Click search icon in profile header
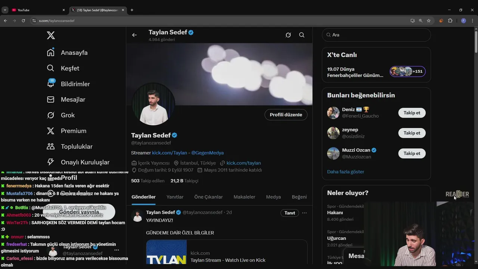This screenshot has height=269, width=478. coord(302,35)
